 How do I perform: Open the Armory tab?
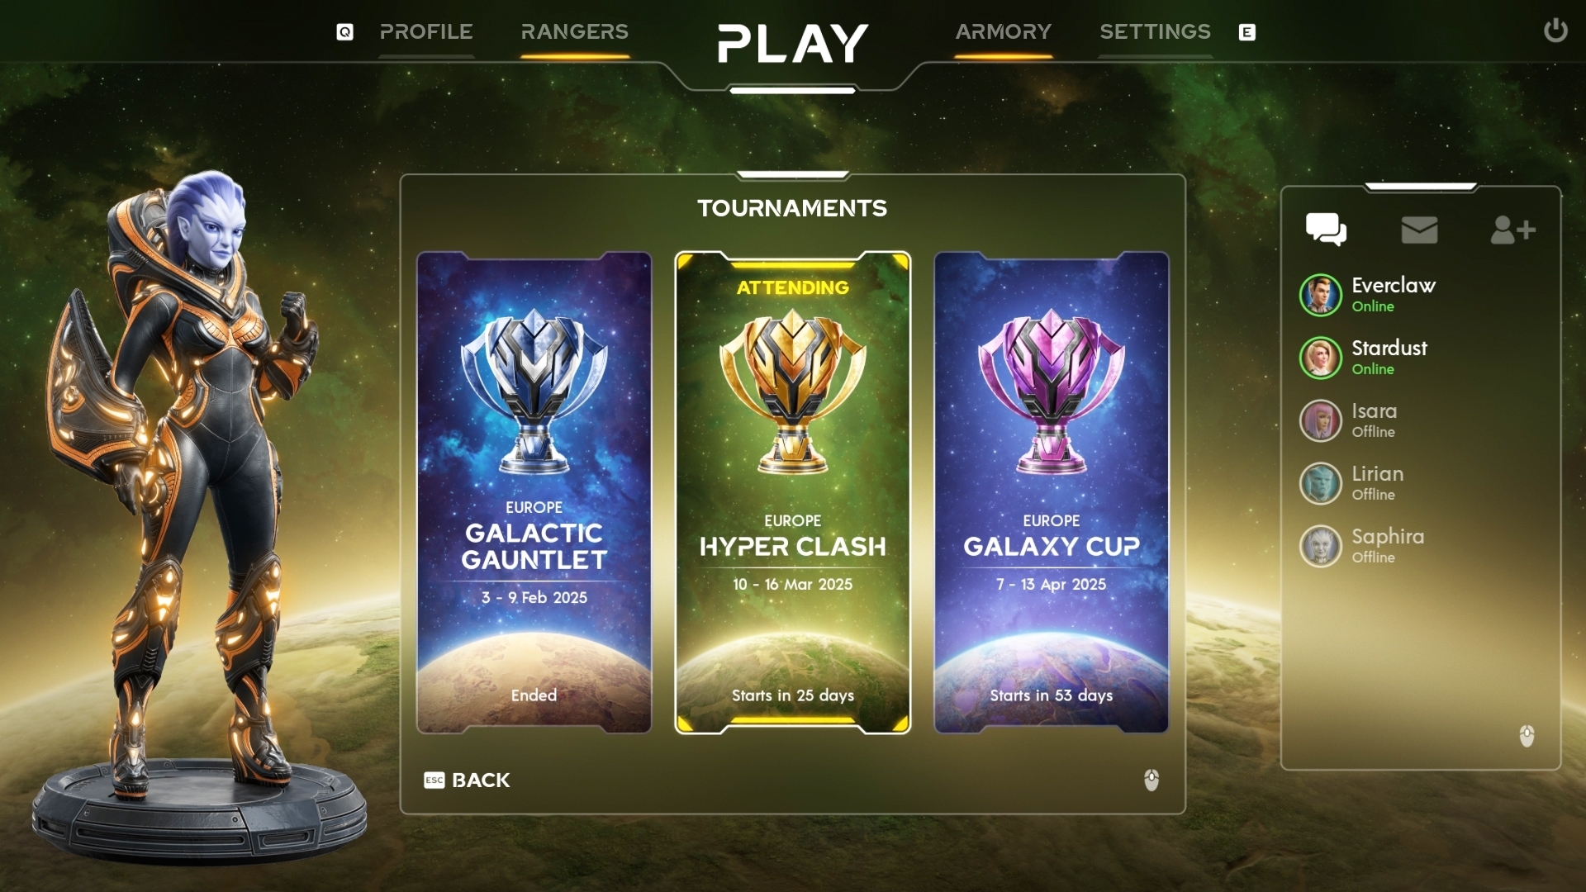click(x=1004, y=32)
